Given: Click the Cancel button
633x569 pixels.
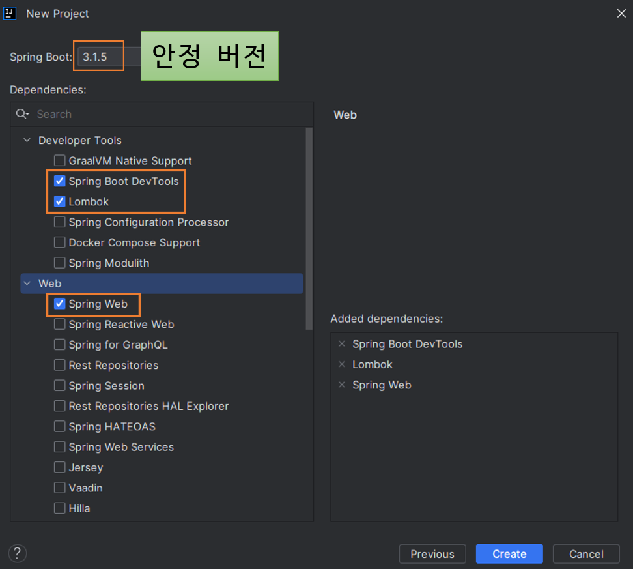Looking at the screenshot, I should click(586, 553).
